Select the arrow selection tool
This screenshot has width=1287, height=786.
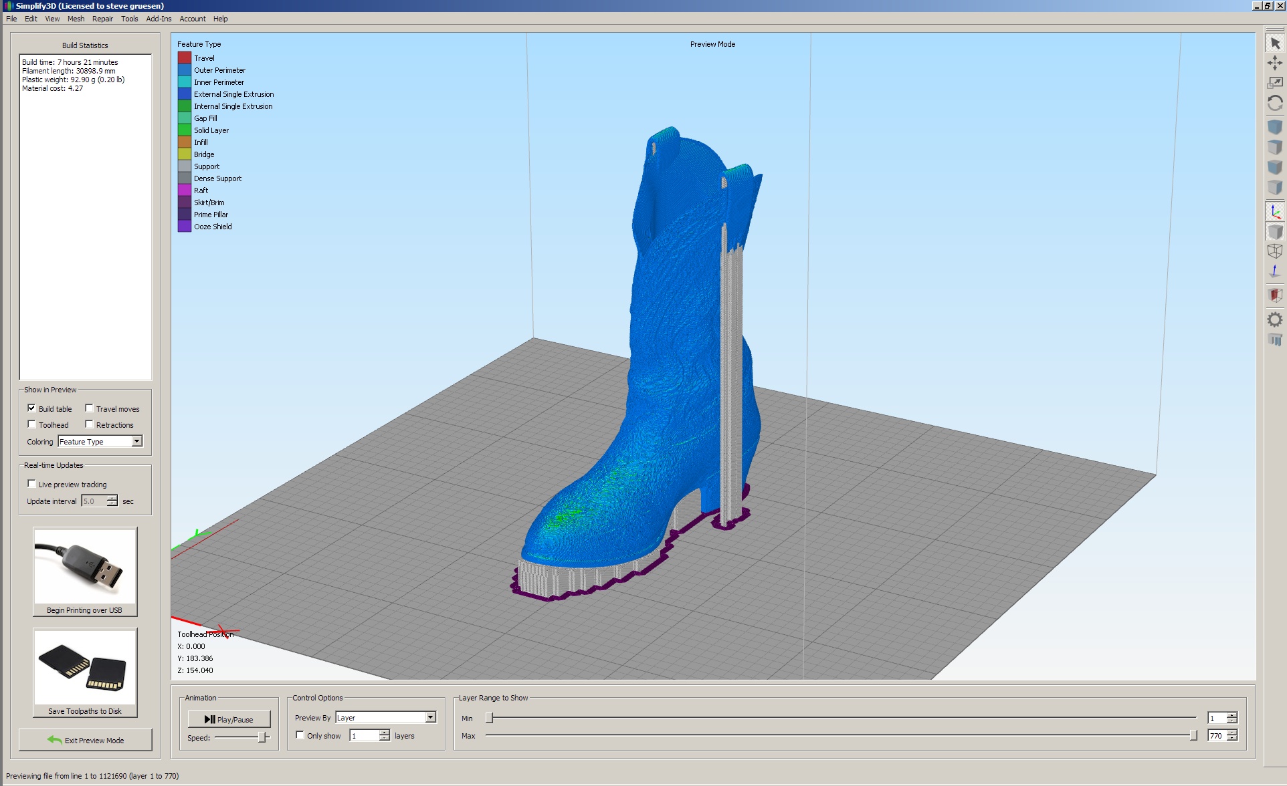click(1275, 43)
